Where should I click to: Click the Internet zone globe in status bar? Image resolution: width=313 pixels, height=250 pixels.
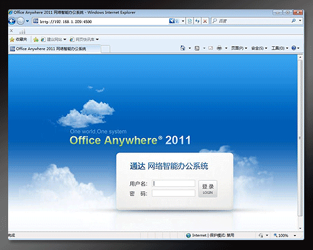(x=188, y=236)
